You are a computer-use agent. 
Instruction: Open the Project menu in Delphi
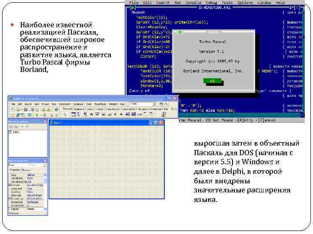click(x=45, y=104)
